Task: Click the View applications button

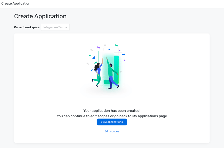Action: click(x=112, y=122)
